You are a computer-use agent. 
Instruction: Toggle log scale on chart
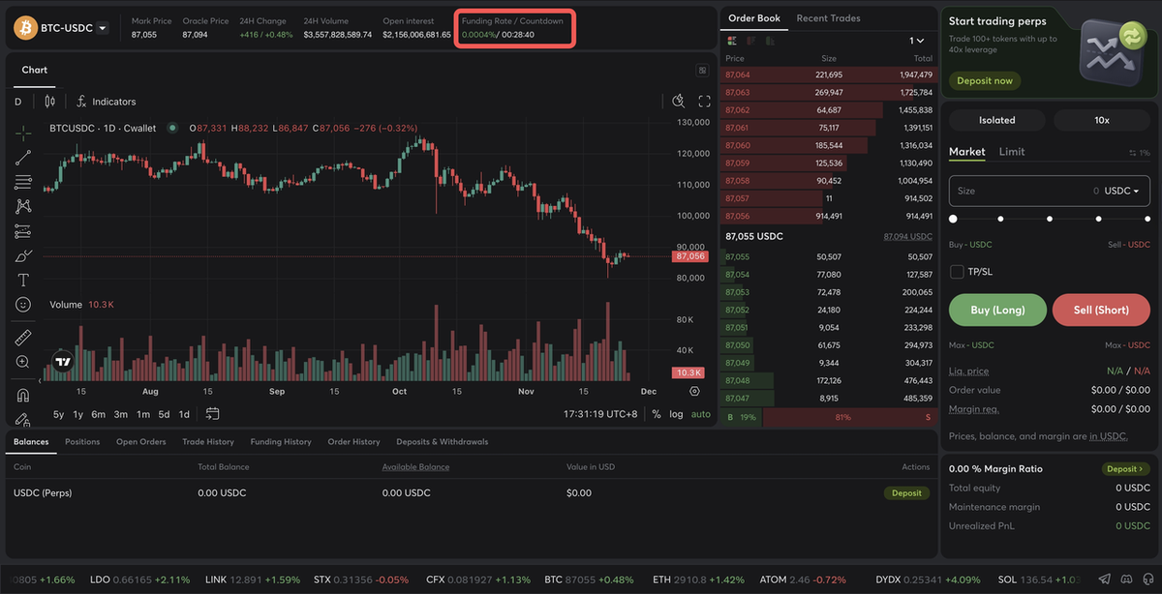pos(676,414)
